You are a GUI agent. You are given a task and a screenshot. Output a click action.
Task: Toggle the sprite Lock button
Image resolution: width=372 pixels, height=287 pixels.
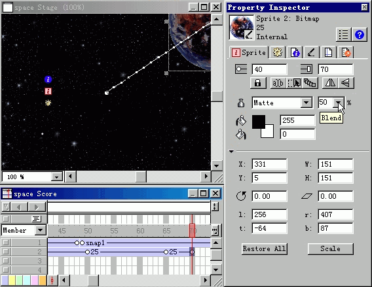[258, 82]
